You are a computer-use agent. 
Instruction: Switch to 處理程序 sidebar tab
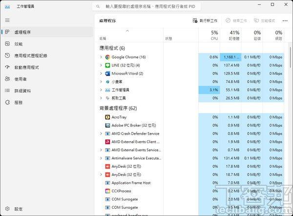(x=47, y=32)
